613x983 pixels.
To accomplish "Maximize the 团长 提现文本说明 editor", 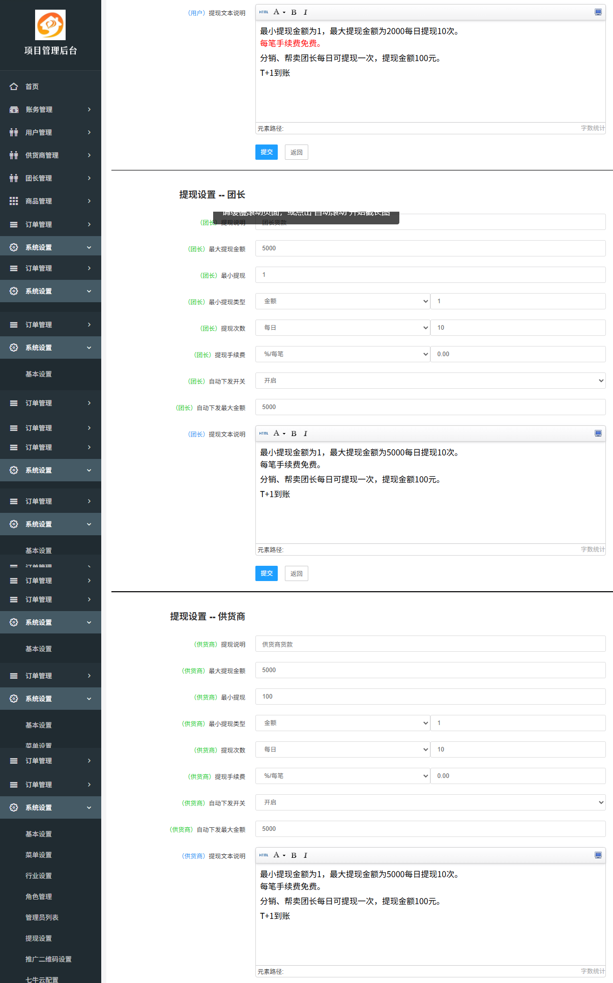I will (x=598, y=433).
